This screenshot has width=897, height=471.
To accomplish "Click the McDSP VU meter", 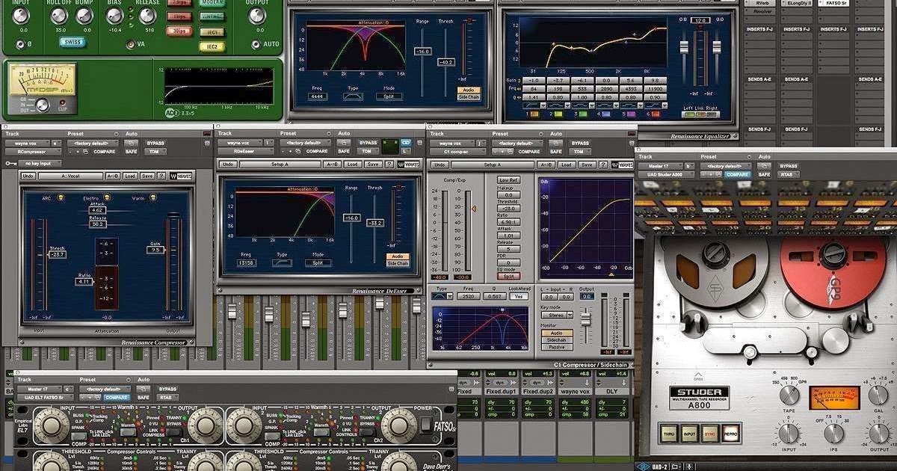I will tap(42, 81).
